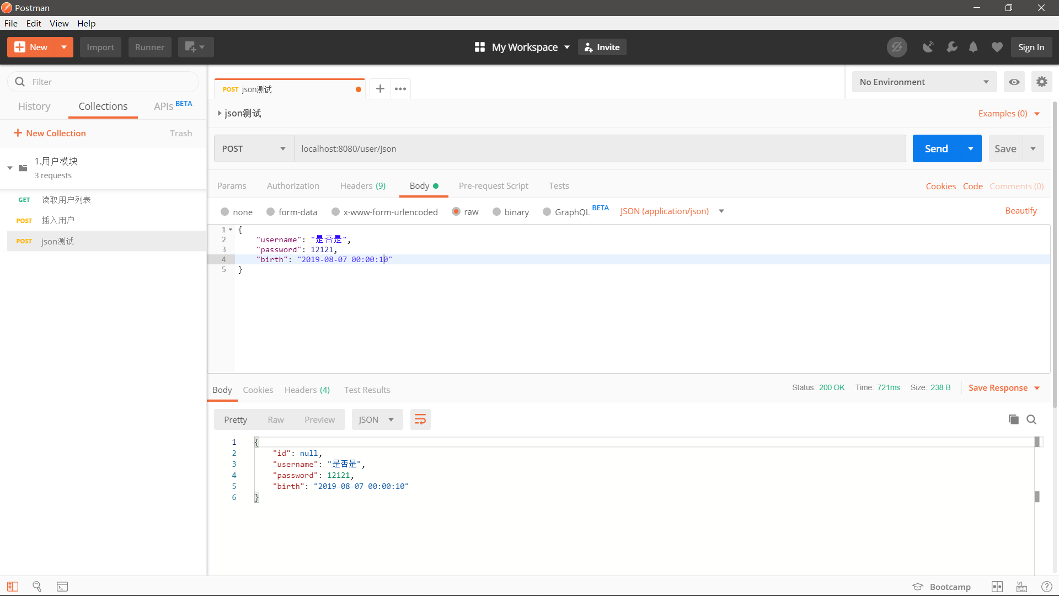
Task: Copy response using the clipboard icon
Action: 1013,420
